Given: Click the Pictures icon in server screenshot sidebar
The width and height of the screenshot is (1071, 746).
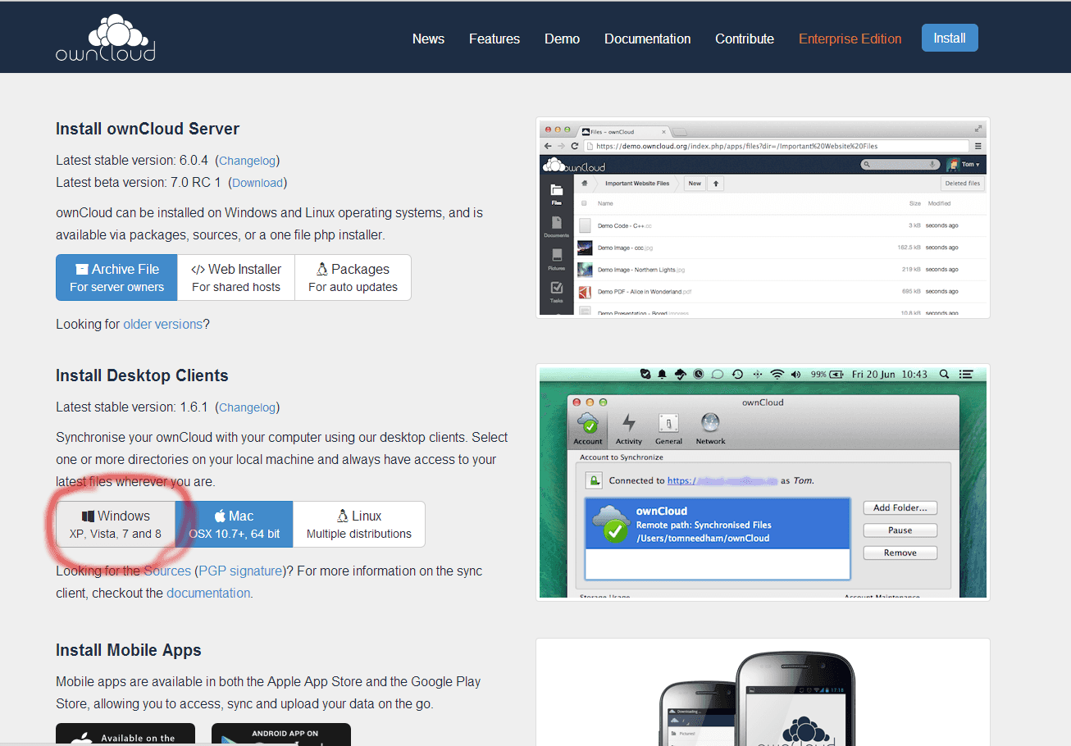Looking at the screenshot, I should [557, 259].
